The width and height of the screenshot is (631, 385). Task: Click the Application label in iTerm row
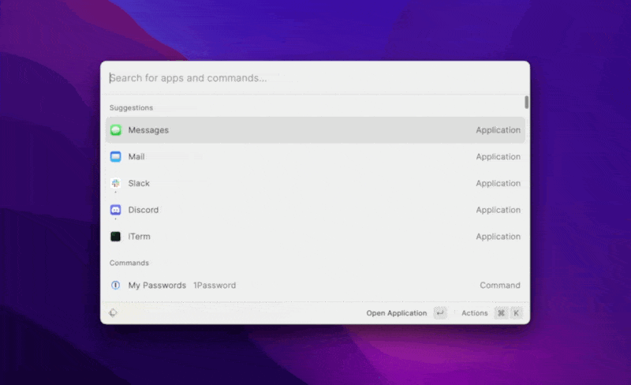498,237
